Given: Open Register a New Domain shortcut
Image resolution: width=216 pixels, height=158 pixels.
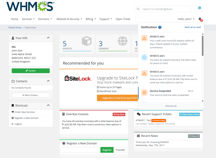Looking at the screenshot, I should (x=31, y=118).
